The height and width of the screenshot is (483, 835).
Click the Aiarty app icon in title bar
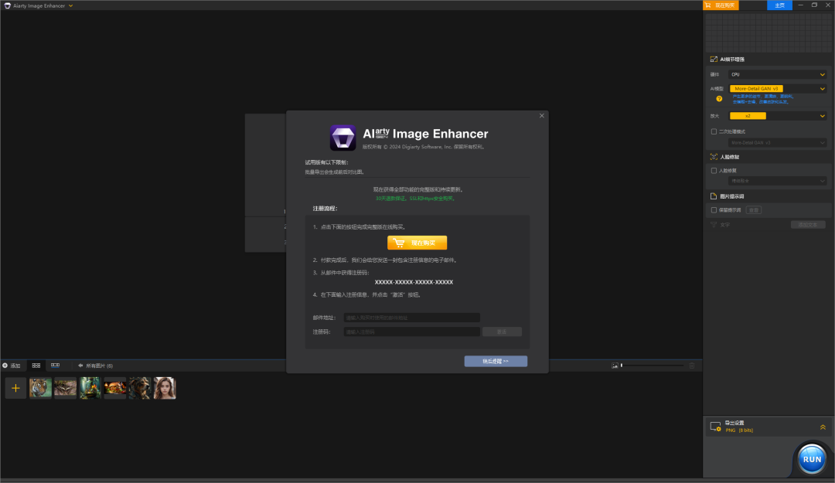7,6
